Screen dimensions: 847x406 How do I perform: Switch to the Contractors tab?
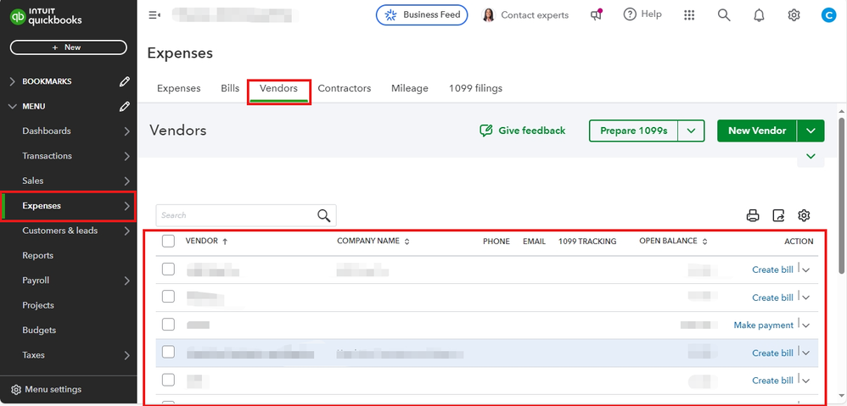344,88
